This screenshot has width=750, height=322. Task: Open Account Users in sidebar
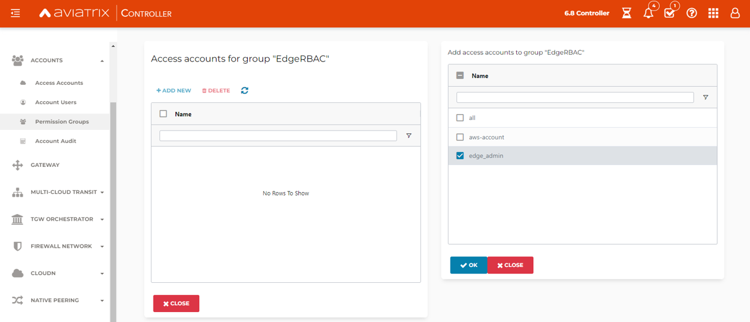coord(56,102)
